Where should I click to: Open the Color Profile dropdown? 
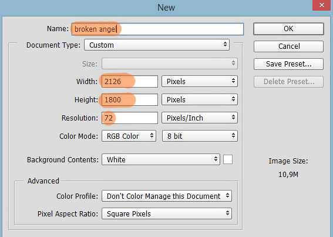tap(167, 196)
